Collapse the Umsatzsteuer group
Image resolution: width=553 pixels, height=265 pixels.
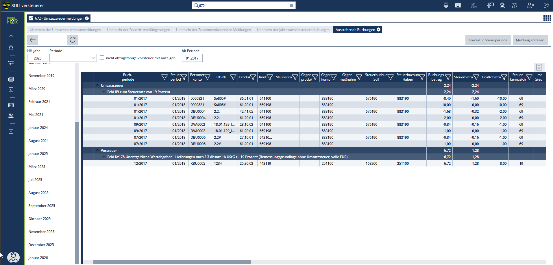(x=98, y=86)
